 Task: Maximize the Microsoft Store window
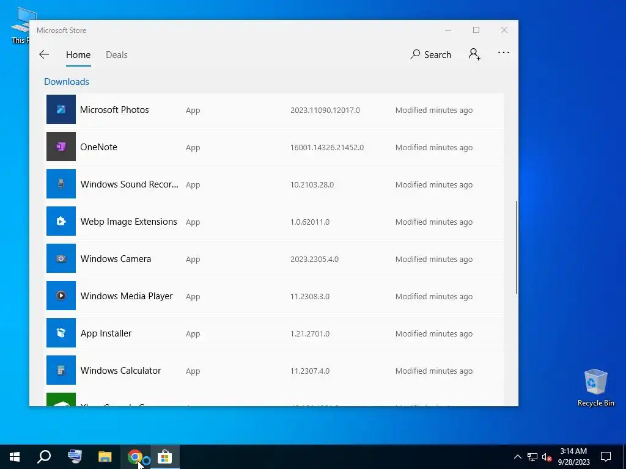coord(476,30)
